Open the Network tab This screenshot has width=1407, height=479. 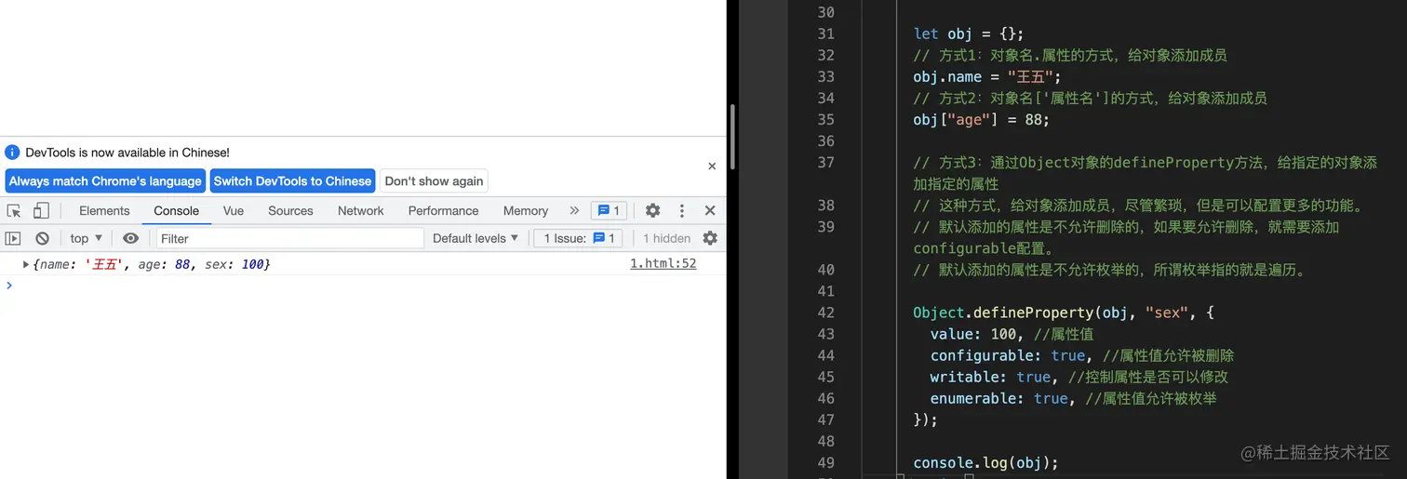tap(361, 211)
